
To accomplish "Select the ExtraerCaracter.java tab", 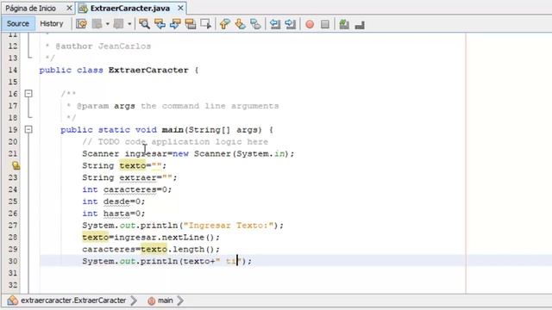I will coord(130,8).
